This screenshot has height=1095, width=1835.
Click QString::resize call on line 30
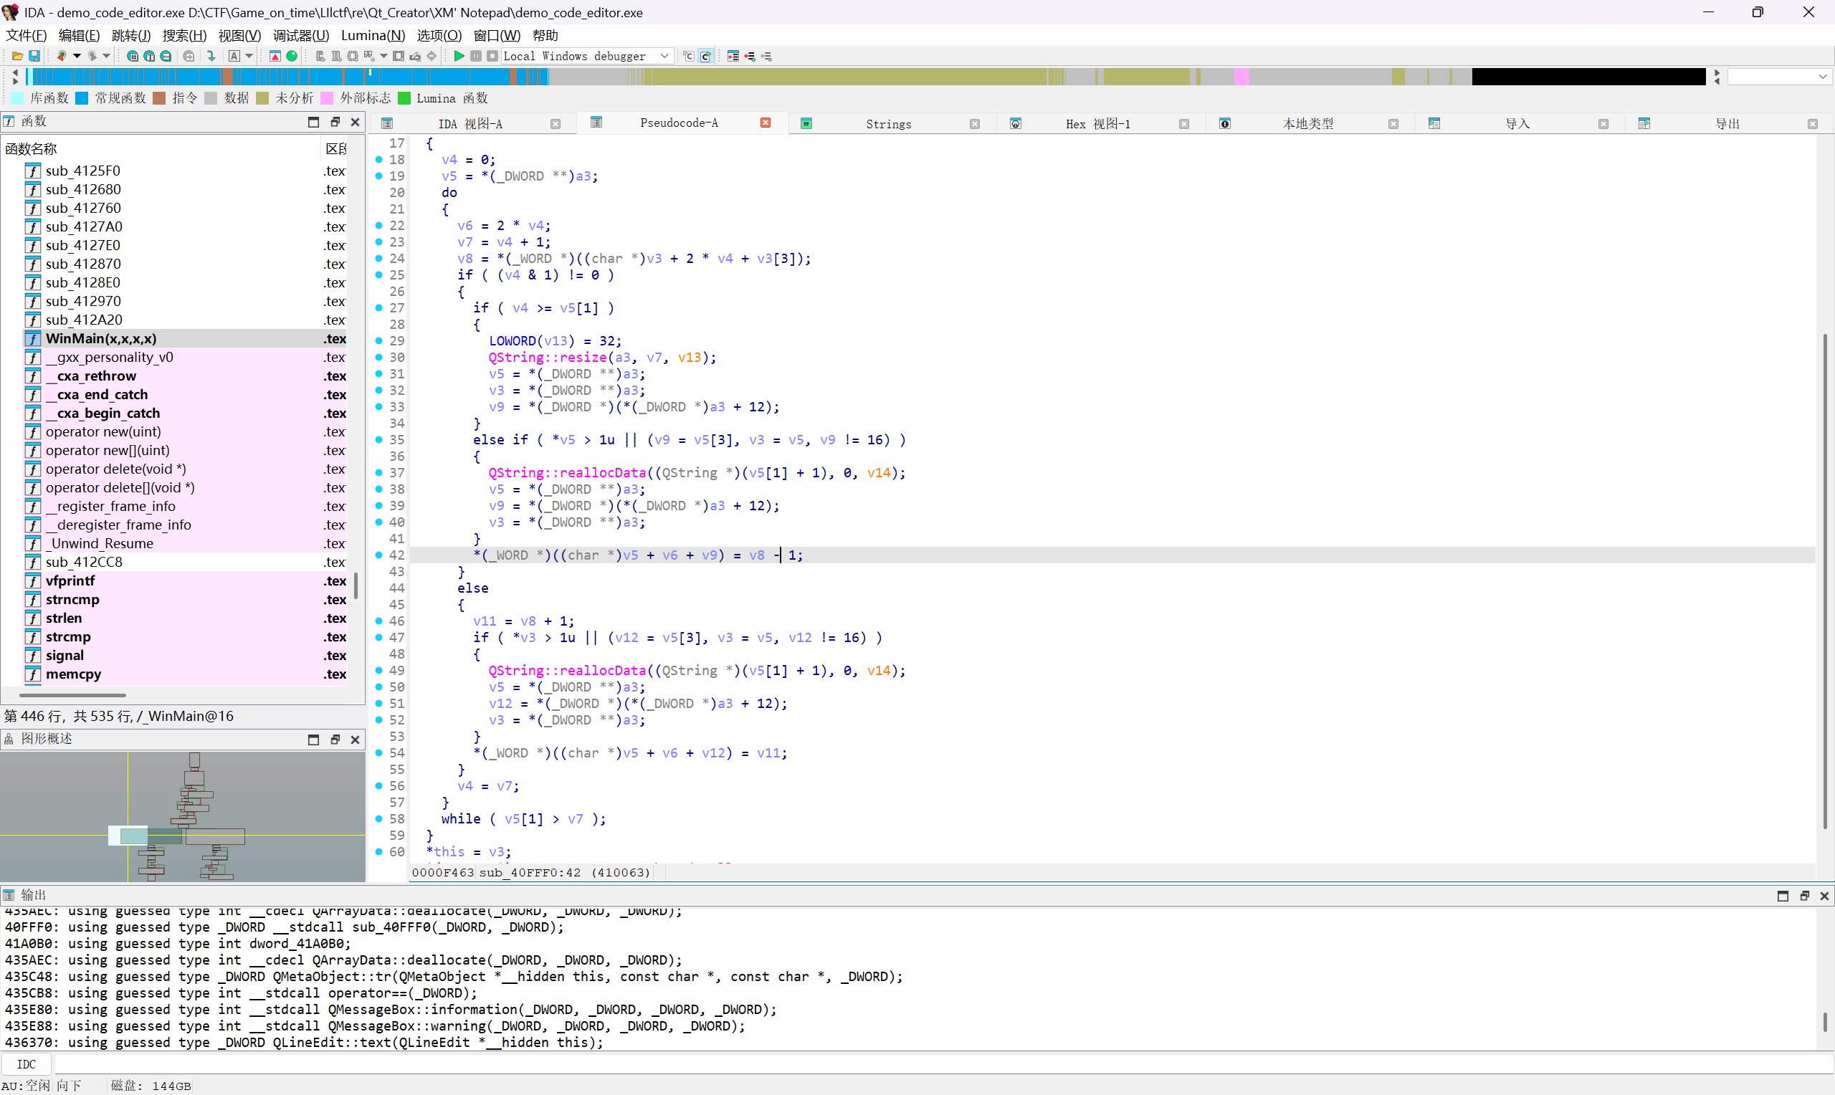coord(547,357)
